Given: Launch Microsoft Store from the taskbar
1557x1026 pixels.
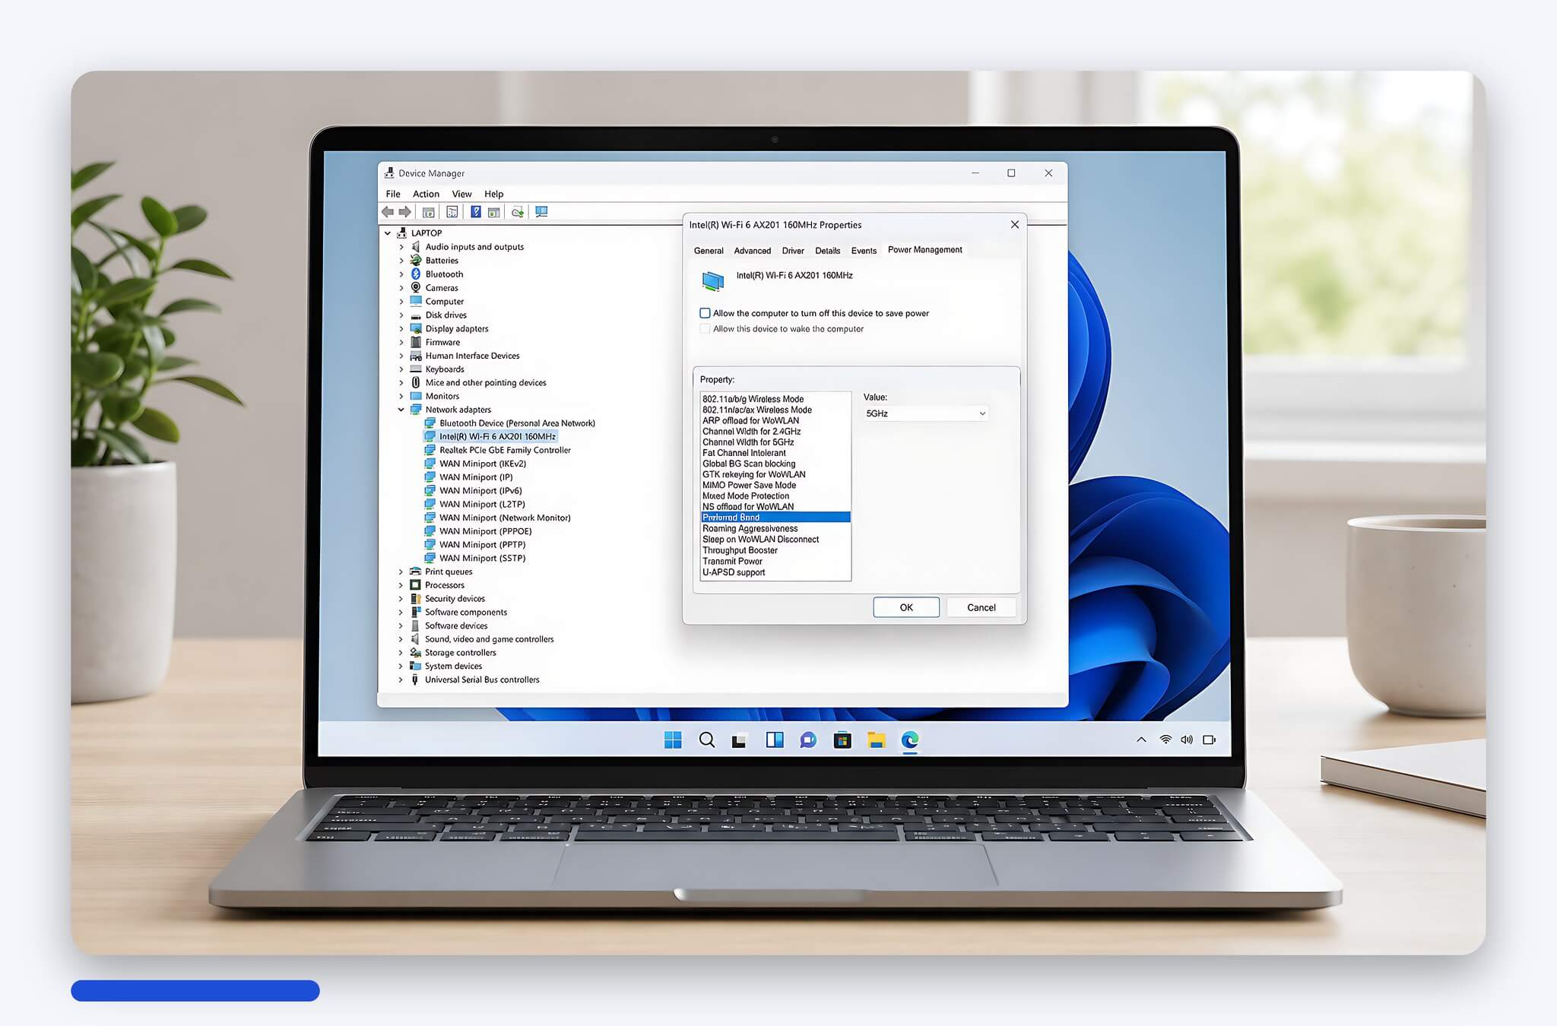Looking at the screenshot, I should (842, 740).
